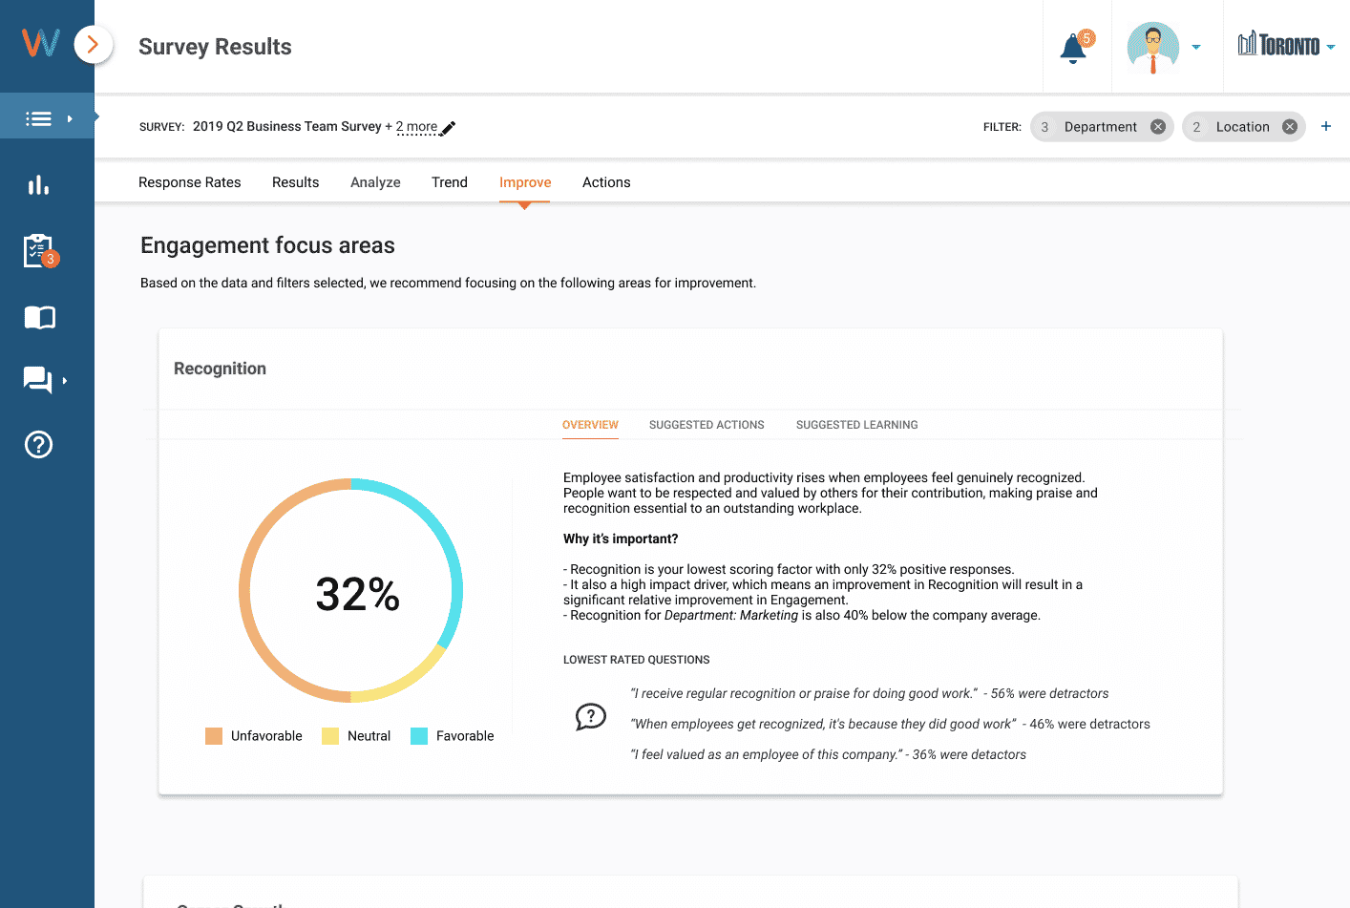Switch to the Suggested Actions tab

pos(707,425)
